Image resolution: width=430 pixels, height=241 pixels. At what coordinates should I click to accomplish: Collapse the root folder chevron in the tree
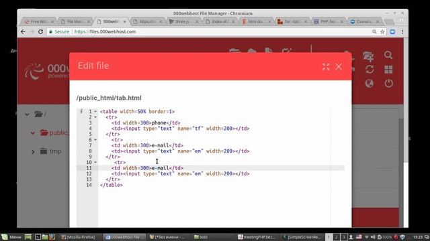click(x=27, y=114)
